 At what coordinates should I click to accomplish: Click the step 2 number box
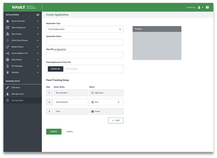tap(49, 102)
